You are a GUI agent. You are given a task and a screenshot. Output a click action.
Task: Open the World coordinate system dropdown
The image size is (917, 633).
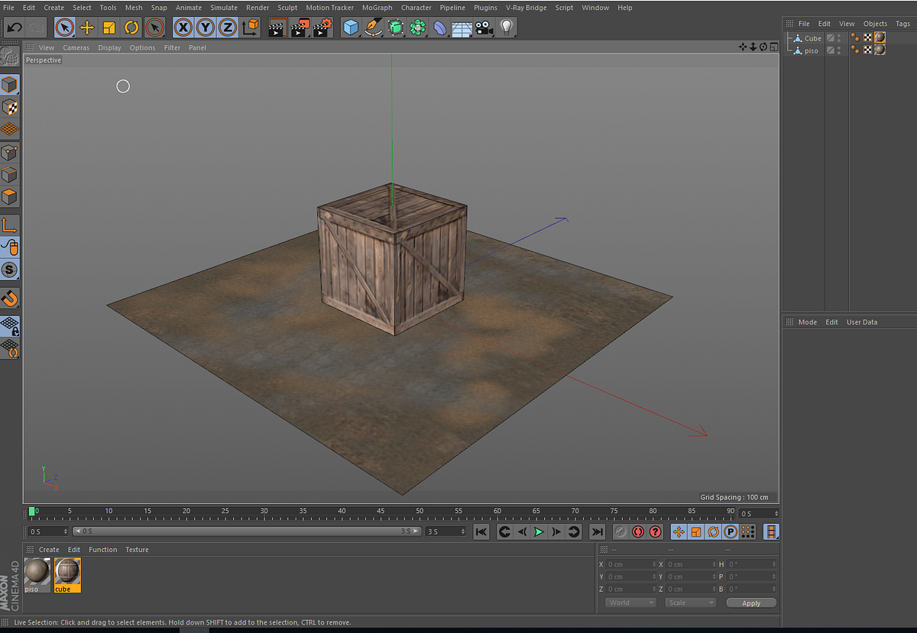click(630, 602)
